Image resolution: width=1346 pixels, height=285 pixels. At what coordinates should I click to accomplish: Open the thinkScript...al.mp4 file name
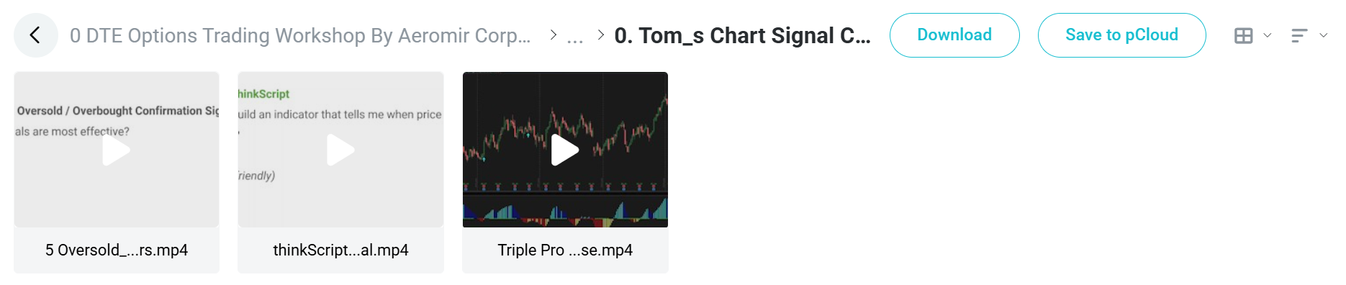(x=340, y=250)
